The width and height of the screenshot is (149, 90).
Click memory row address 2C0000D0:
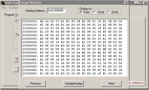click(30, 67)
